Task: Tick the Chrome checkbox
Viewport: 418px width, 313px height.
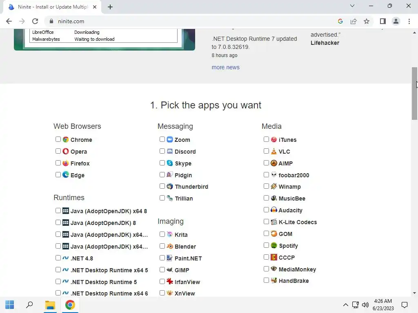Action: point(58,139)
